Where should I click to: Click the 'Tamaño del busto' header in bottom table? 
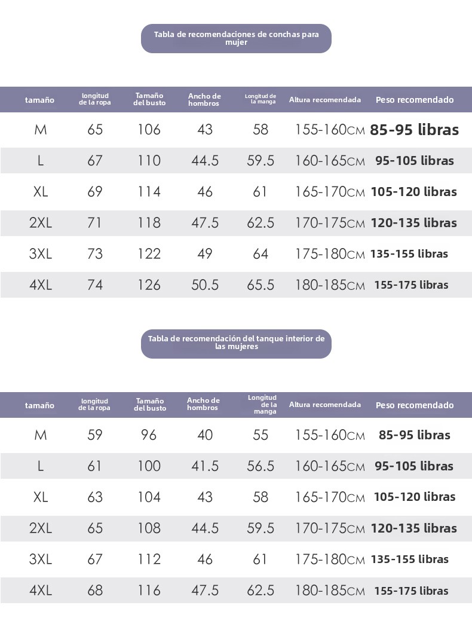click(x=150, y=404)
